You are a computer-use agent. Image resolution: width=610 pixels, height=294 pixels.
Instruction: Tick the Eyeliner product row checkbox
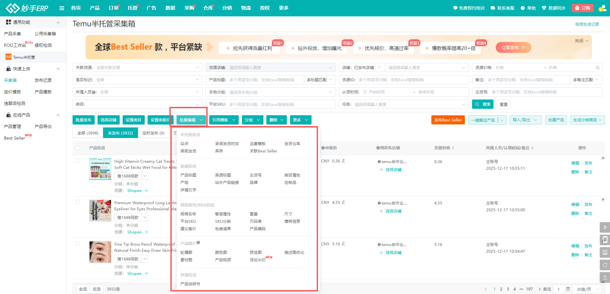coord(78,201)
